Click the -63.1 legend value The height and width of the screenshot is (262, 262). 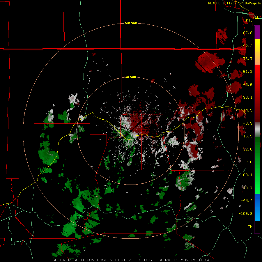coord(247,175)
